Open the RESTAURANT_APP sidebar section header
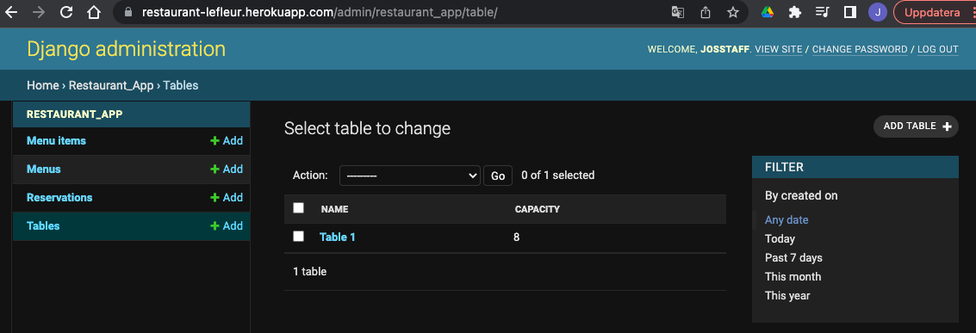Viewport: 976px width, 333px height. coord(75,114)
